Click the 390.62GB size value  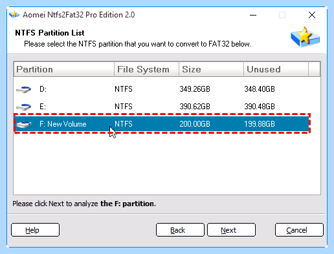click(195, 107)
